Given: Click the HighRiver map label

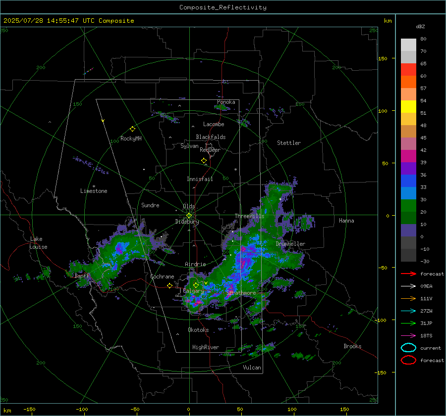Looking at the screenshot, I should 206,347.
